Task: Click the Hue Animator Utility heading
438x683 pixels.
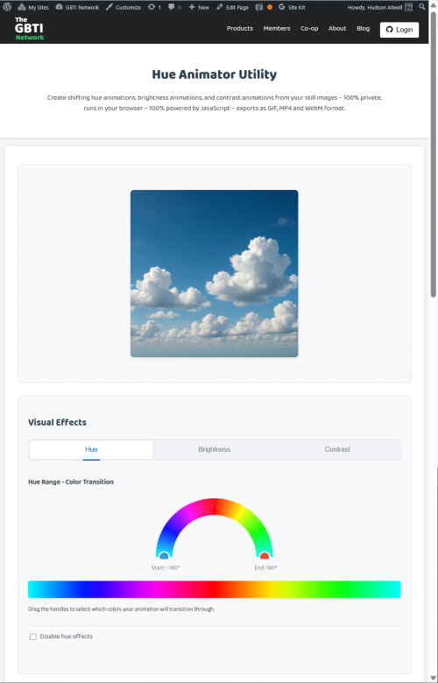Action: tap(214, 74)
